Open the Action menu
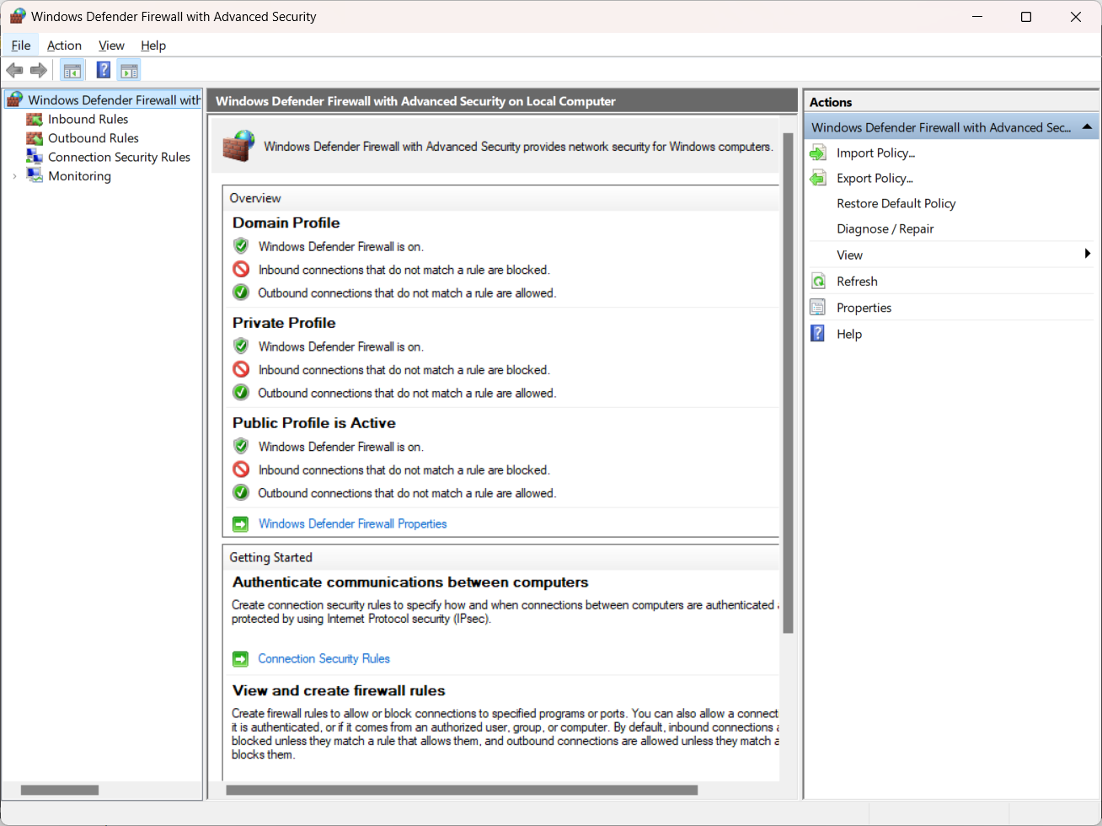1102x826 pixels. (64, 46)
